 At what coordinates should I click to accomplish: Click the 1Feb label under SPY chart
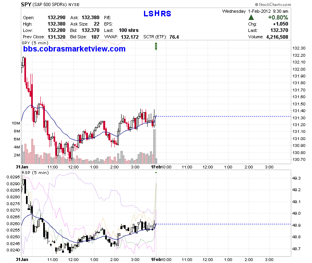click(156, 167)
